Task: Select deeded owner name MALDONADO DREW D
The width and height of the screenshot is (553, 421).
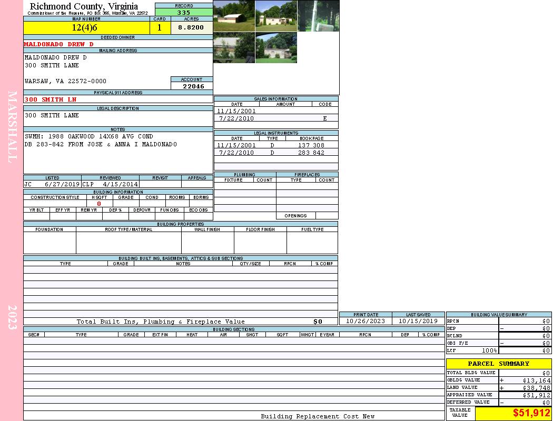Action: 58,44
